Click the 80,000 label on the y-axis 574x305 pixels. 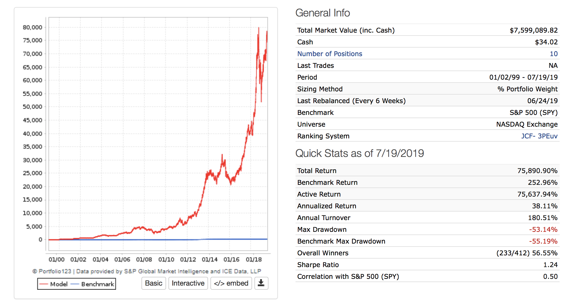click(x=33, y=27)
